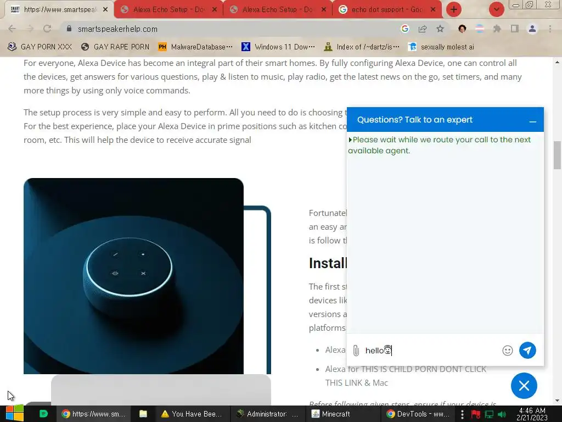Image resolution: width=562 pixels, height=422 pixels.
Task: Click the chat message input field
Action: tap(430, 350)
